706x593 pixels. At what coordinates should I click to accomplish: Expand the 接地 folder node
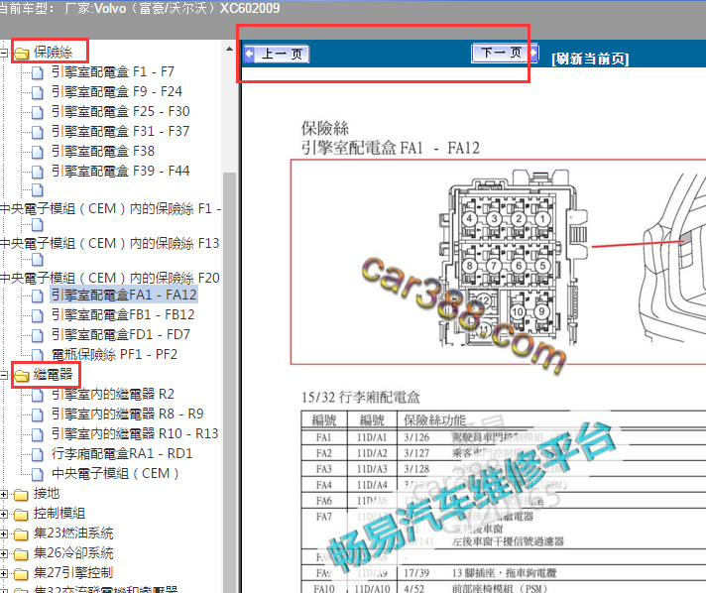(4, 494)
